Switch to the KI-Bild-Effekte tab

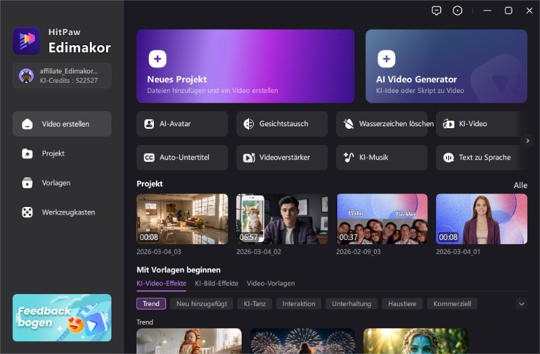pyautogui.click(x=217, y=283)
